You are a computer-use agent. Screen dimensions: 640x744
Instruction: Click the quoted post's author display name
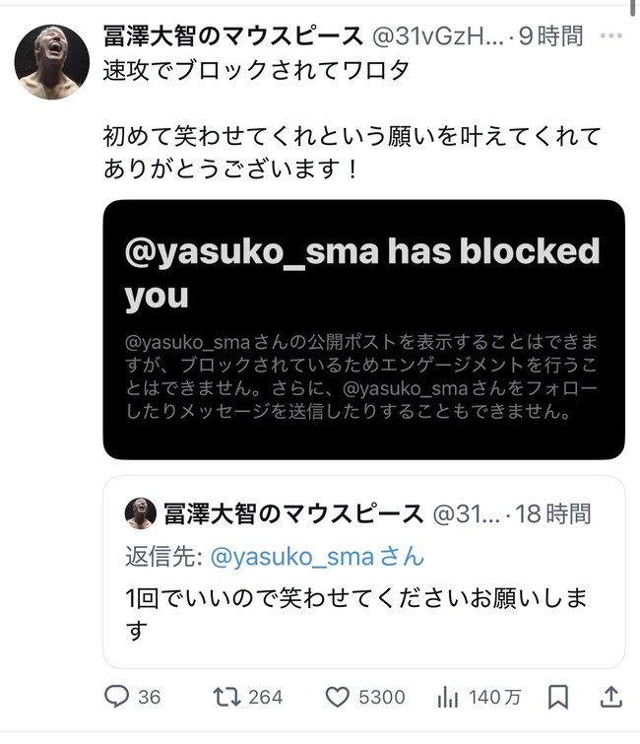coord(290,513)
